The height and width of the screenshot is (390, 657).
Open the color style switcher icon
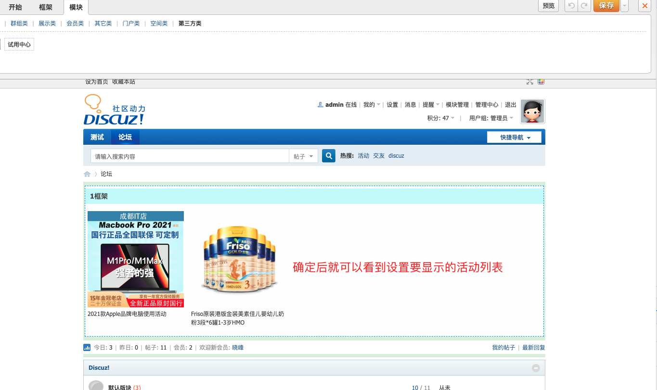pos(541,82)
